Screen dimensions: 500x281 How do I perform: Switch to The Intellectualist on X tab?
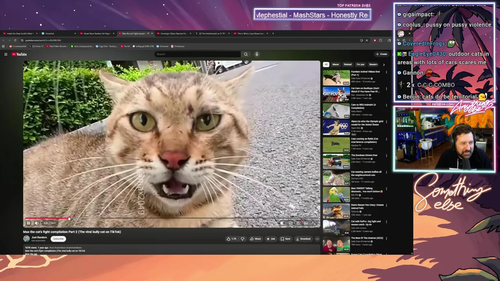[x=212, y=34]
